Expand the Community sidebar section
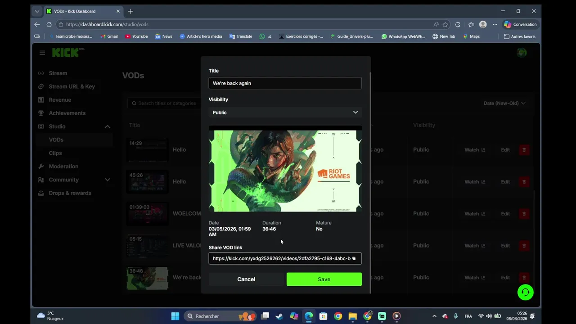This screenshot has height=324, width=576. (107, 180)
